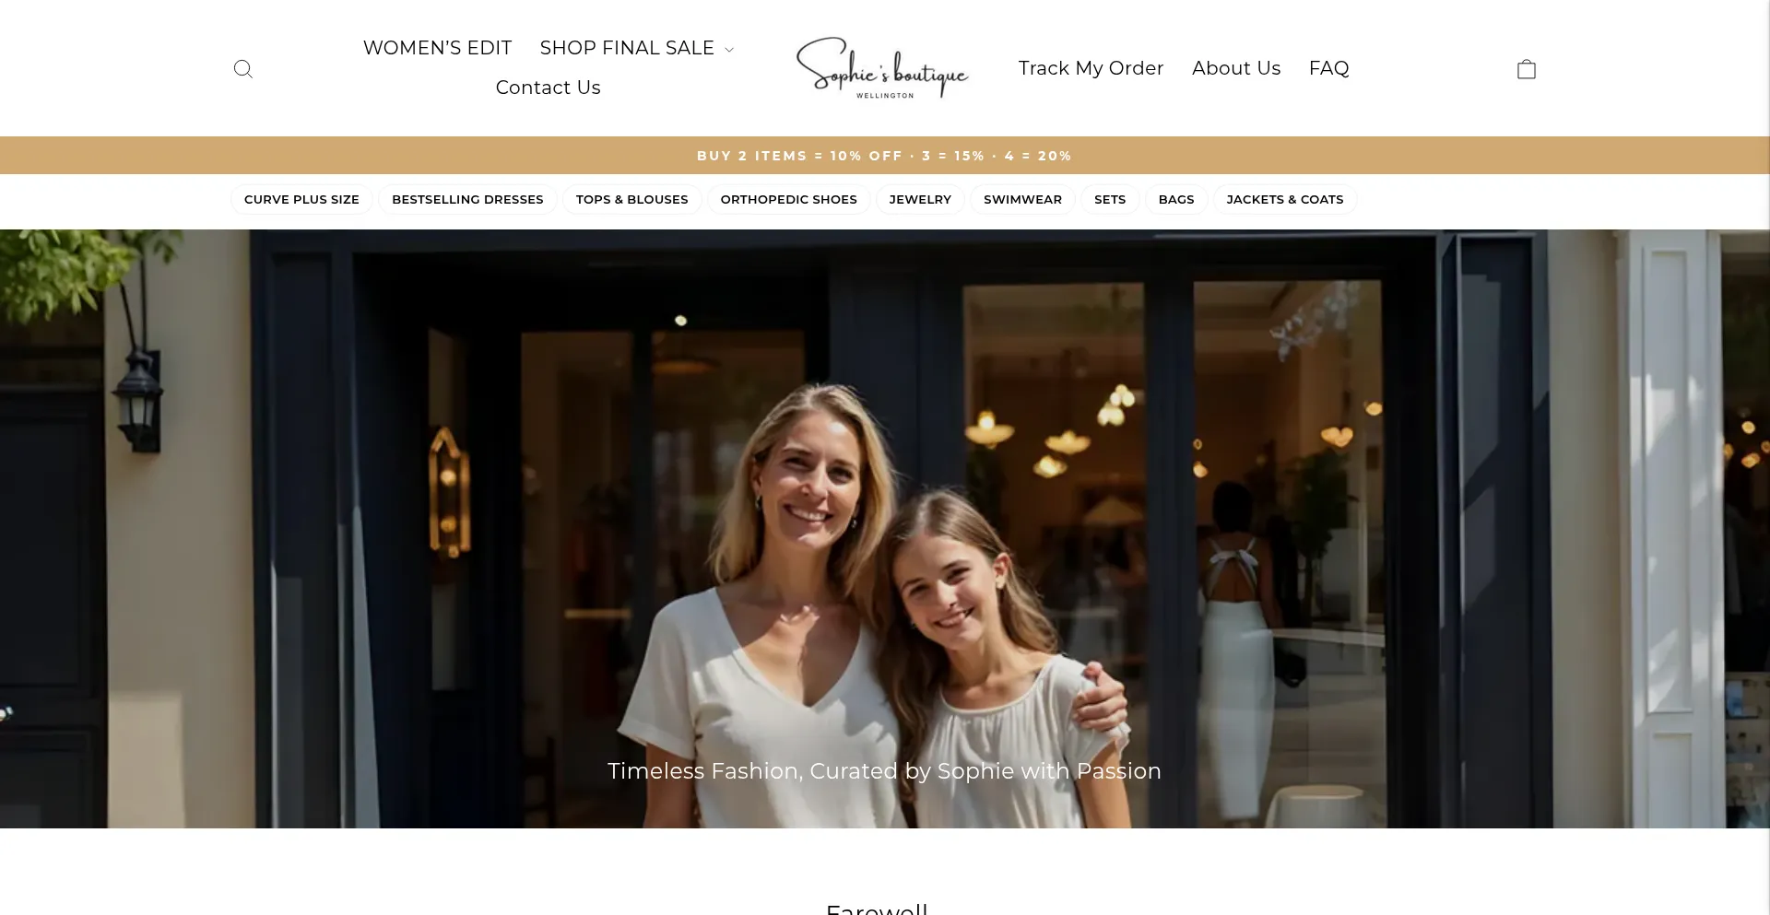Select the Swimwear category pill
The image size is (1770, 915).
coord(1022,200)
